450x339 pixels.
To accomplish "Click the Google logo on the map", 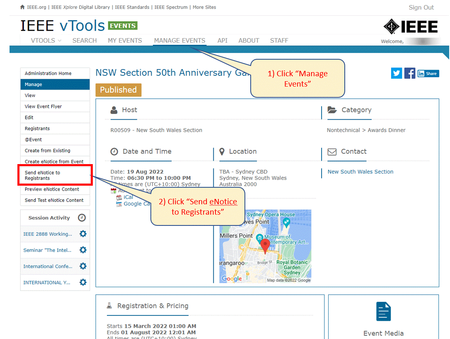I will pos(232,278).
